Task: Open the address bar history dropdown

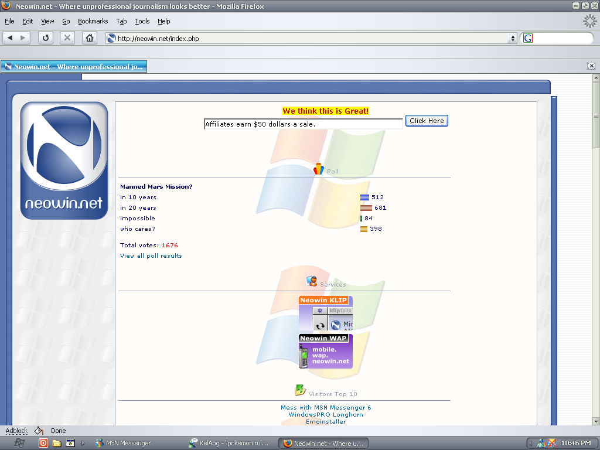Action: [513, 38]
